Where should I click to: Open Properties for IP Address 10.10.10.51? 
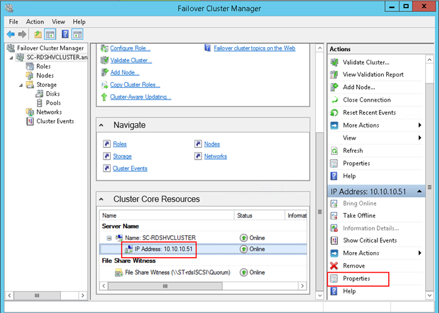pyautogui.click(x=356, y=278)
